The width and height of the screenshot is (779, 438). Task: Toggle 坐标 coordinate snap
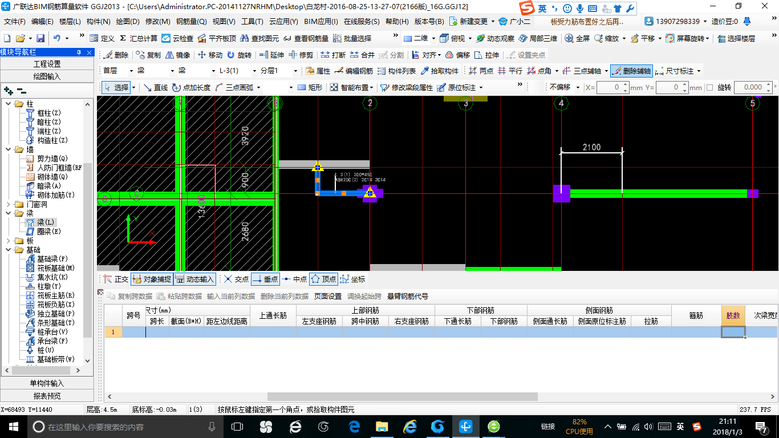[352, 279]
